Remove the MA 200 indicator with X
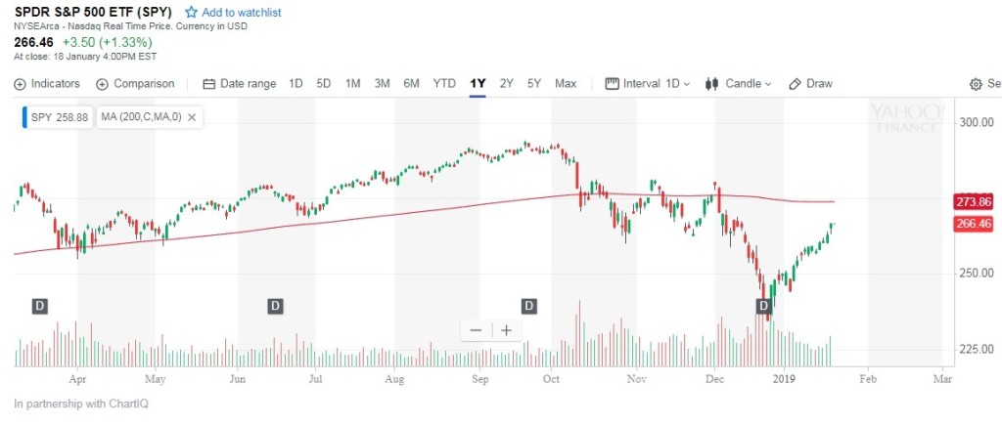The width and height of the screenshot is (1002, 425). (x=192, y=117)
